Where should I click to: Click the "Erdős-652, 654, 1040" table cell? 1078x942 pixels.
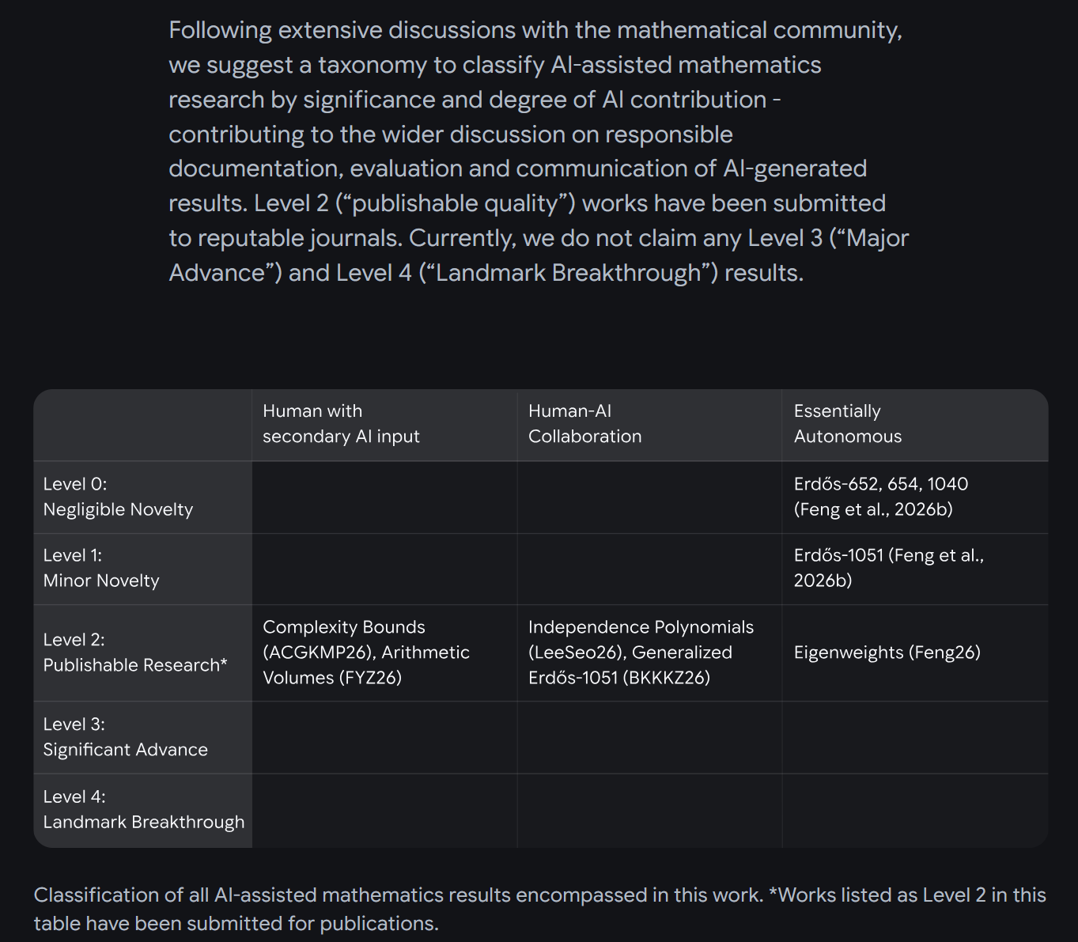[x=880, y=497]
